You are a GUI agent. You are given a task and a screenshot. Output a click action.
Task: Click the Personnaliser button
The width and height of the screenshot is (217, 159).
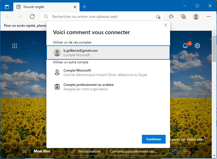pyautogui.click(x=86, y=151)
